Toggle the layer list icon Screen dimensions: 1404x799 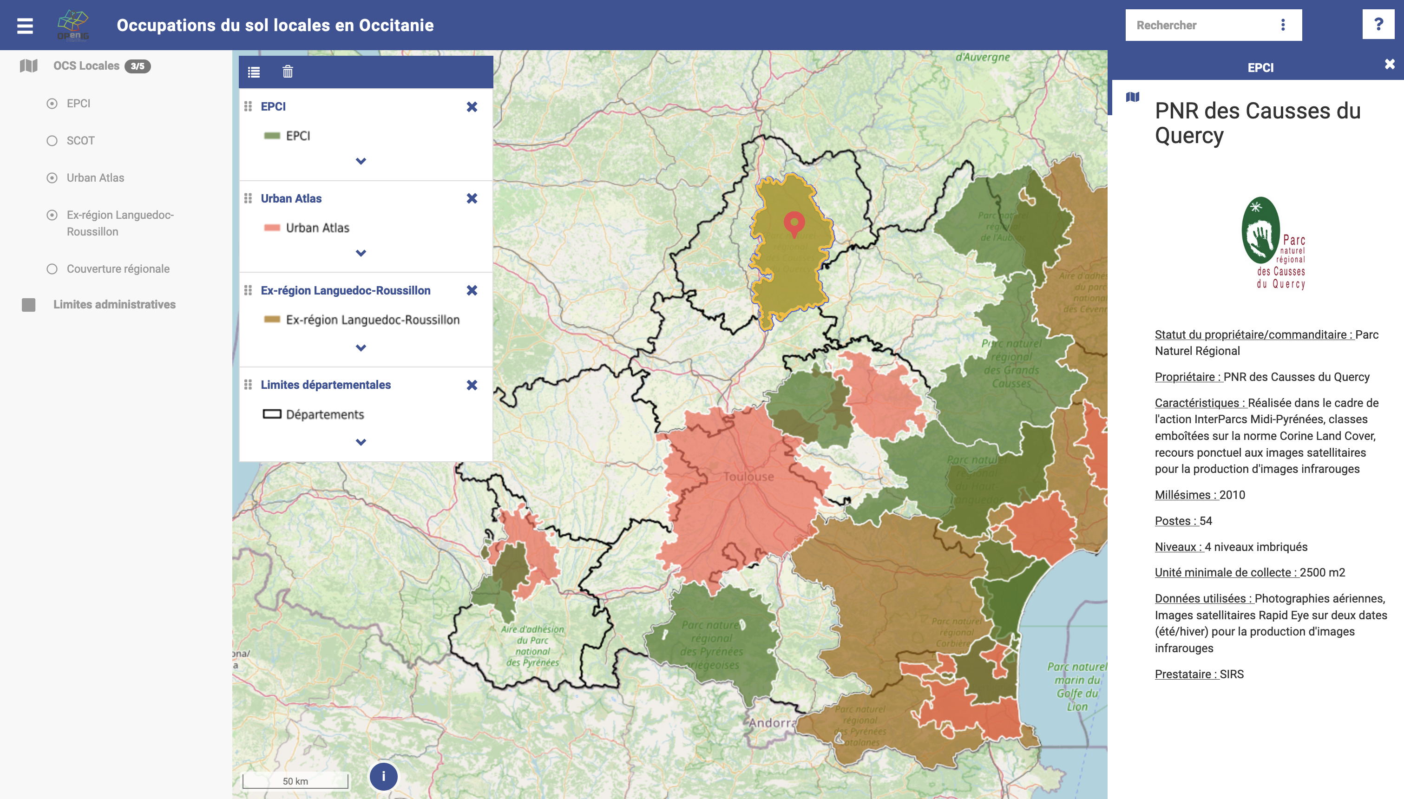pyautogui.click(x=254, y=72)
